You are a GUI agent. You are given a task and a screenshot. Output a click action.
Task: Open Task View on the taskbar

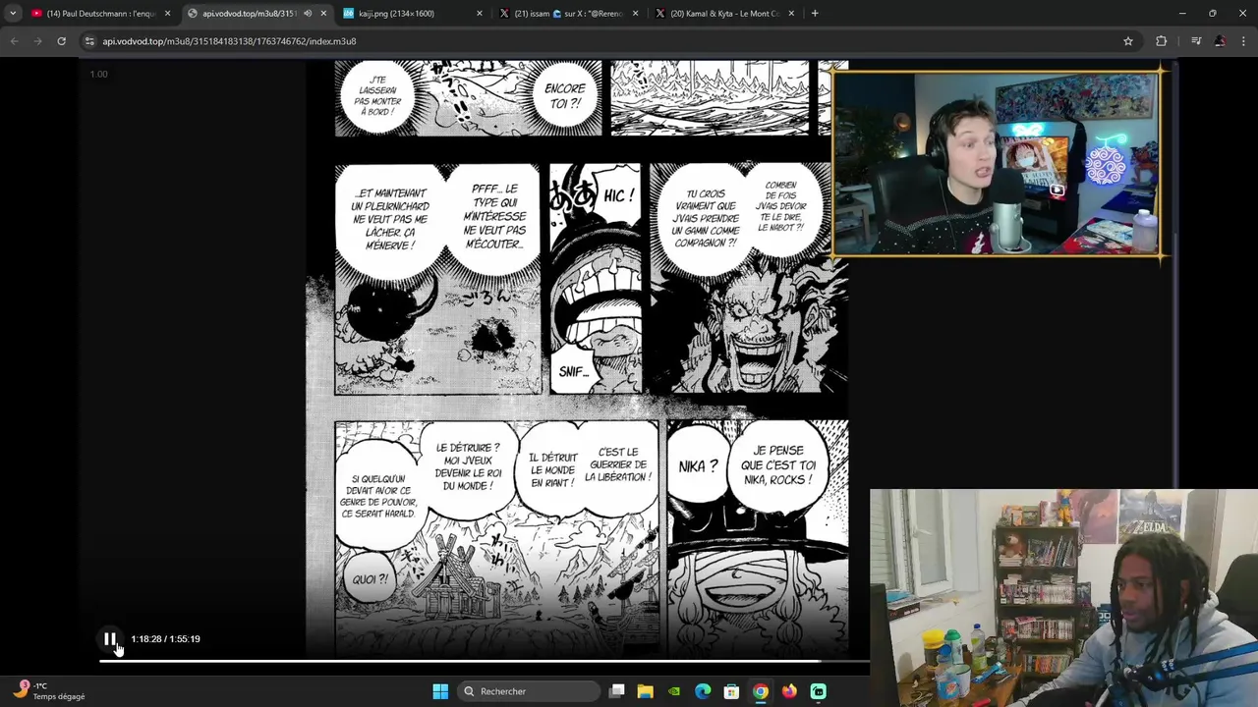(x=617, y=691)
